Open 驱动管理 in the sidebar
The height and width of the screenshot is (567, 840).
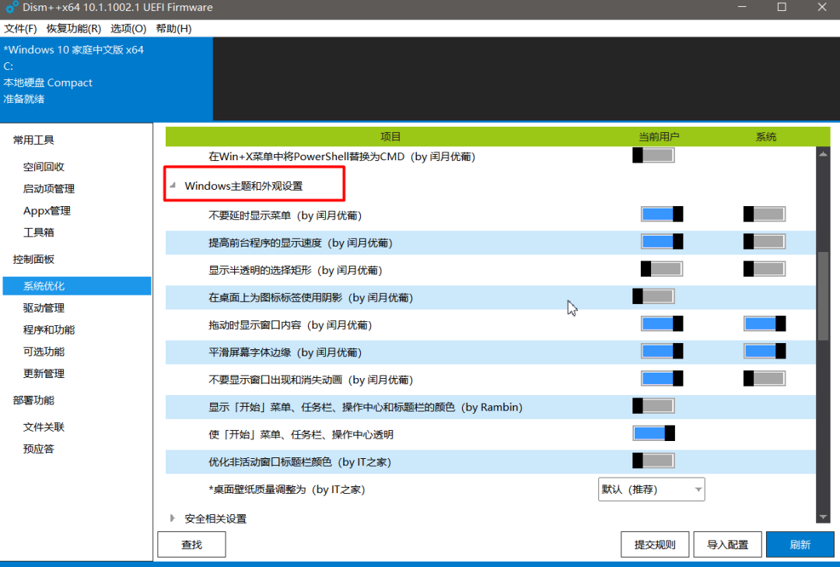click(44, 308)
